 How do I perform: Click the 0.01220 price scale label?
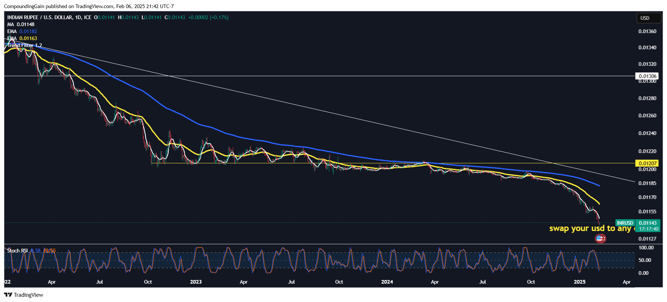coord(647,151)
